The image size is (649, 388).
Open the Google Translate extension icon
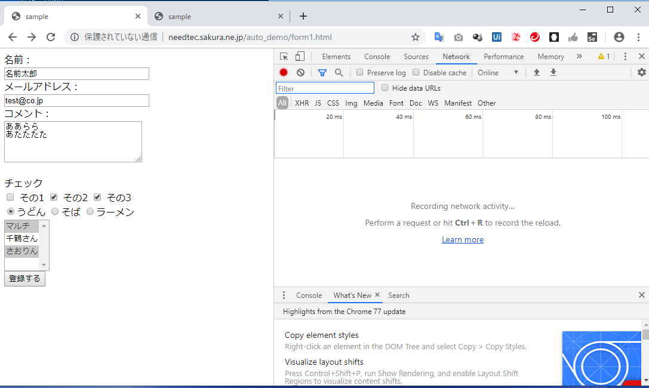(439, 37)
